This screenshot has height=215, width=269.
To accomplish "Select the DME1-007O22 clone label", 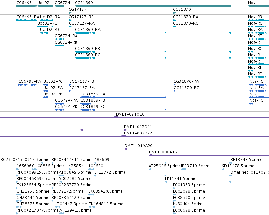I will (138, 133).
